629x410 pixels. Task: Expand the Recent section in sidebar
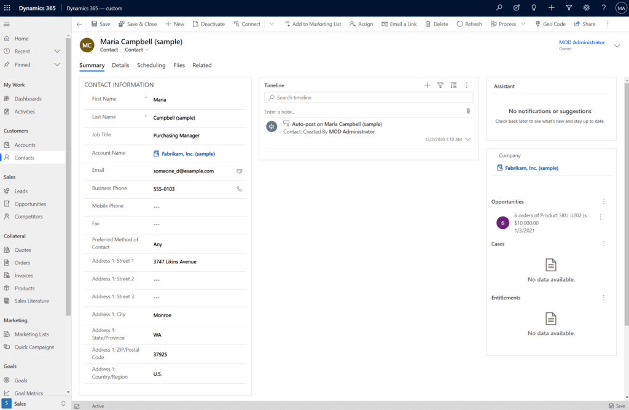57,52
